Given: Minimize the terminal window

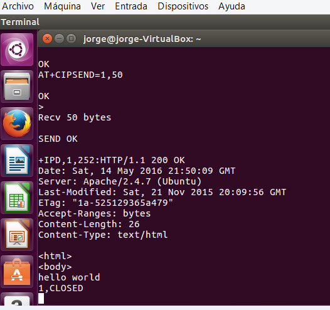Looking at the screenshot, I should click(60, 39).
